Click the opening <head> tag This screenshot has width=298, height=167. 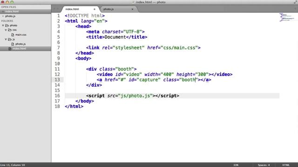83,26
